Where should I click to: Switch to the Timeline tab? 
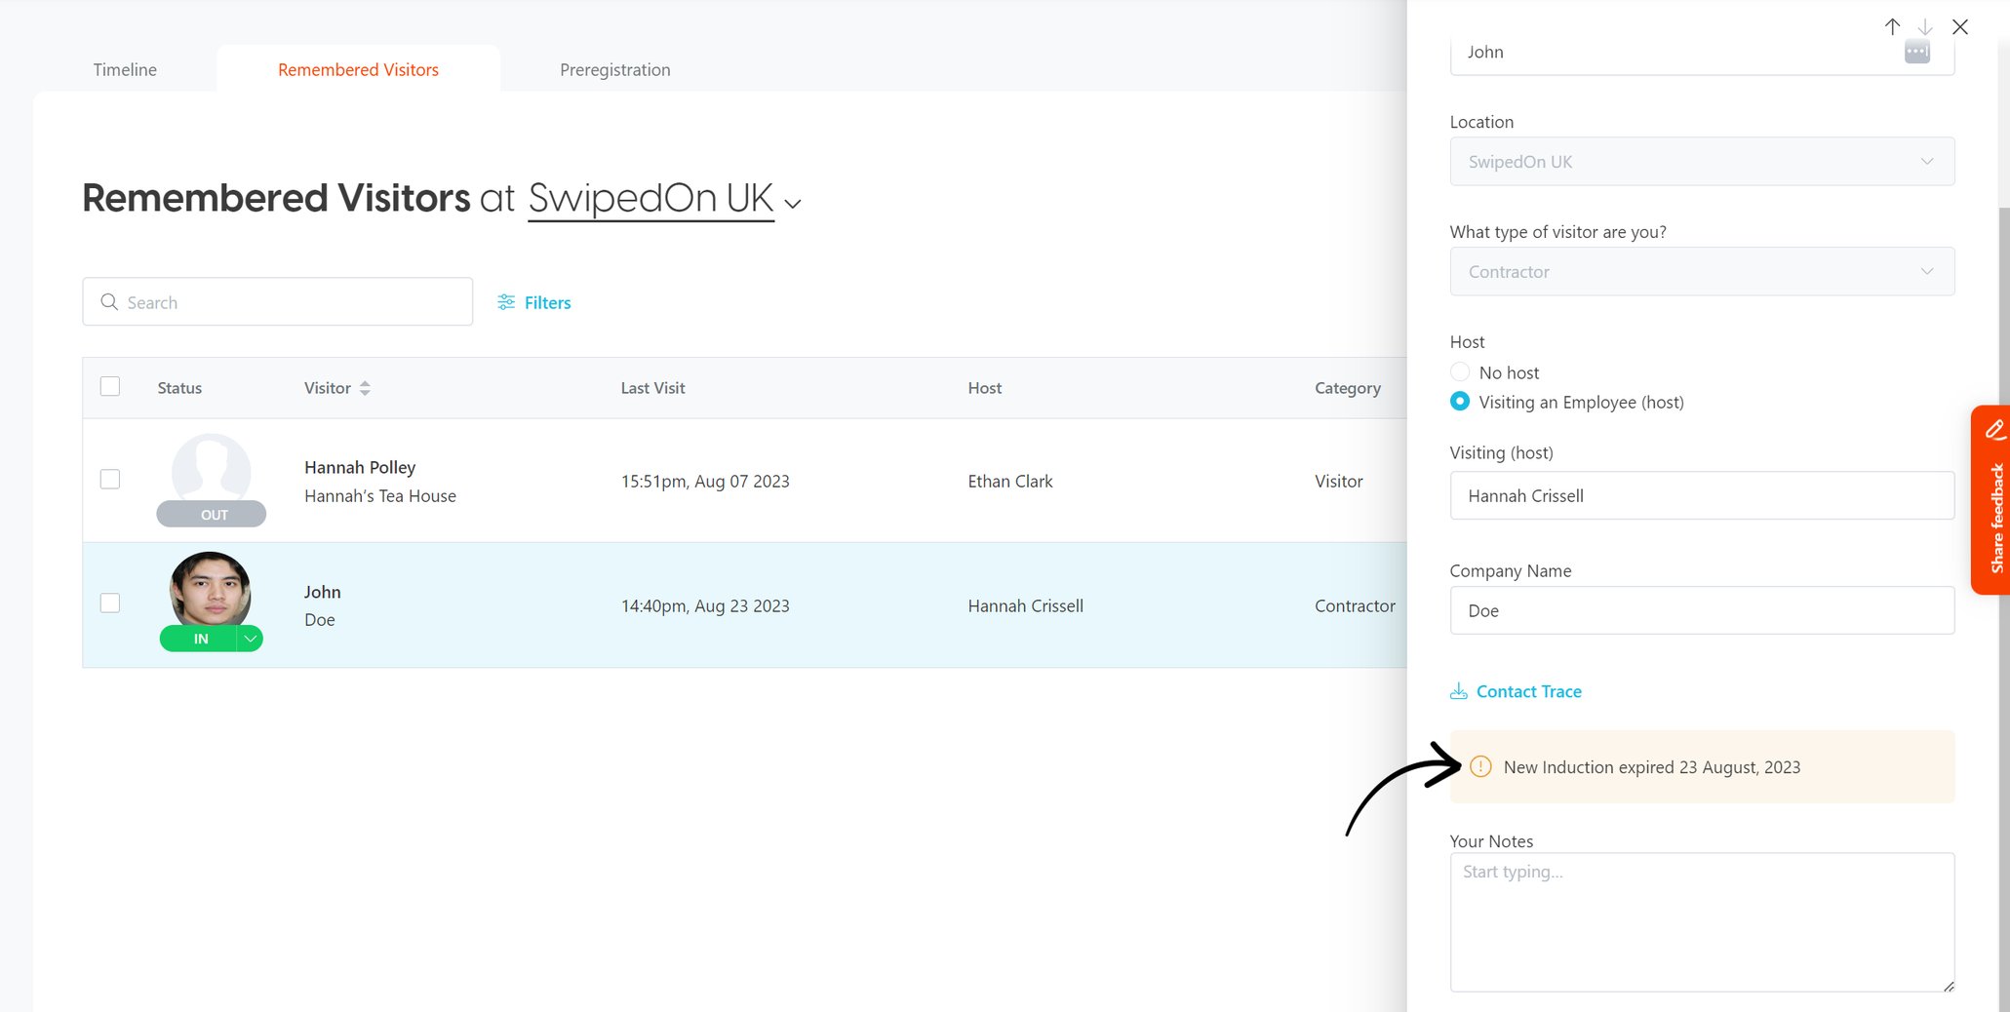(124, 69)
